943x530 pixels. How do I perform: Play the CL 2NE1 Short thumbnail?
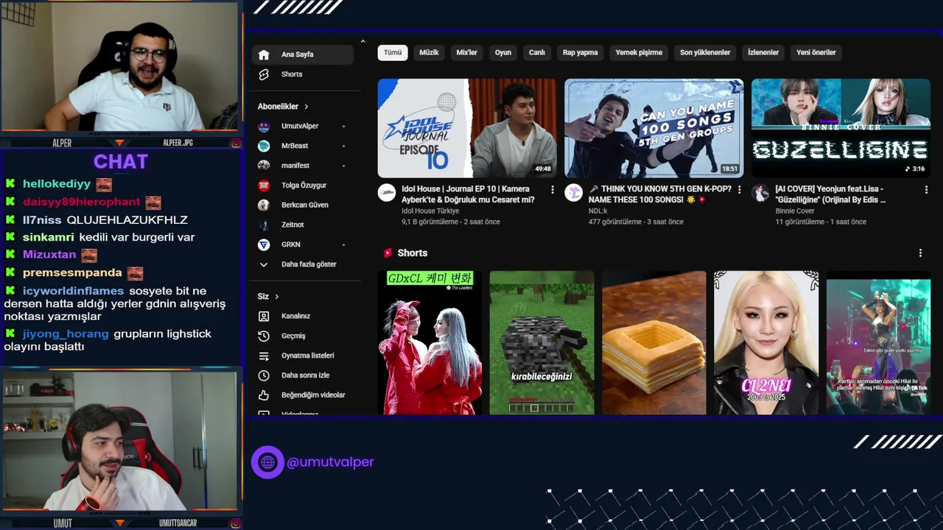click(766, 343)
